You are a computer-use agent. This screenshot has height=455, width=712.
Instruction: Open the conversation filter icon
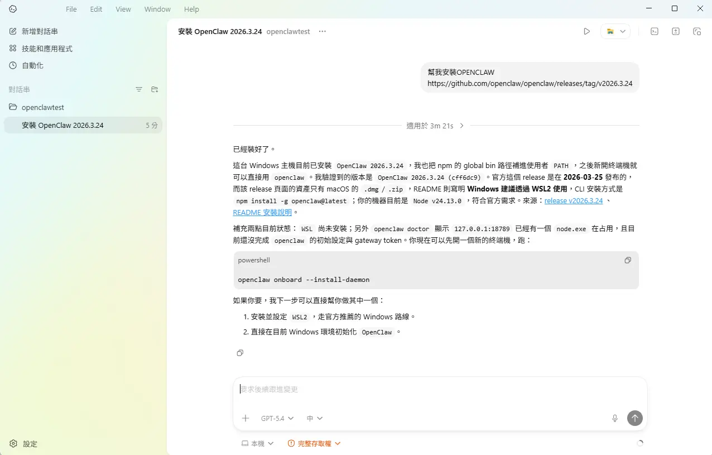tap(139, 89)
